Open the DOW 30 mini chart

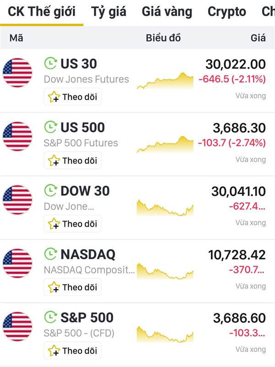165,208
